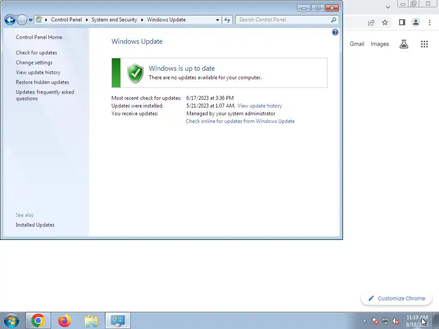The height and width of the screenshot is (329, 439).
Task: Focus the Search Control Panel field
Action: pyautogui.click(x=283, y=20)
